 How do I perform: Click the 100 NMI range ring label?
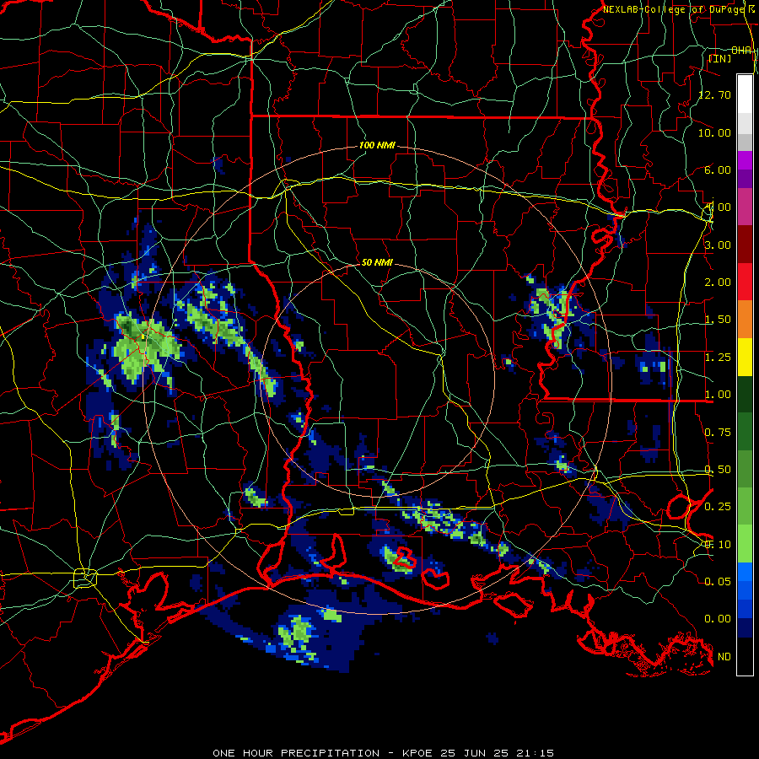[x=377, y=145]
